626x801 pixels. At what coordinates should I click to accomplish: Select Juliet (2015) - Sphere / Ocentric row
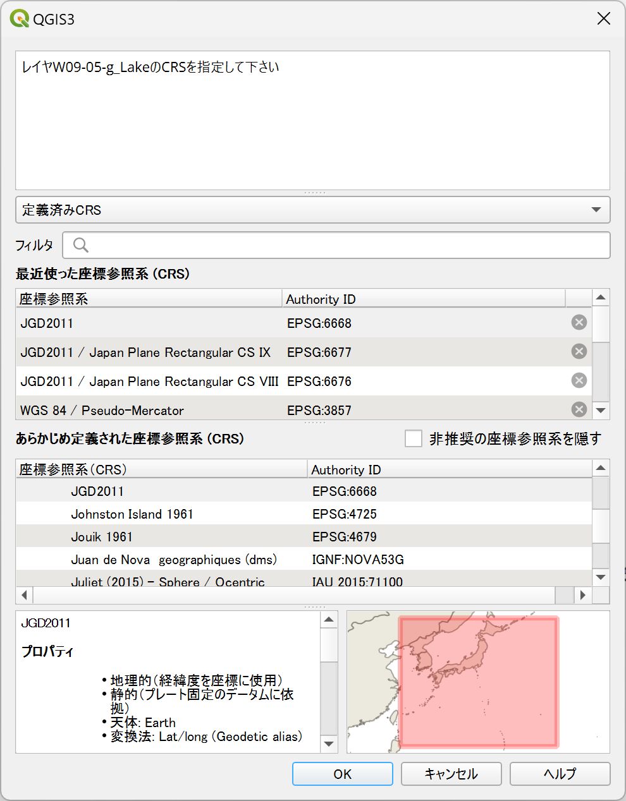(x=304, y=579)
